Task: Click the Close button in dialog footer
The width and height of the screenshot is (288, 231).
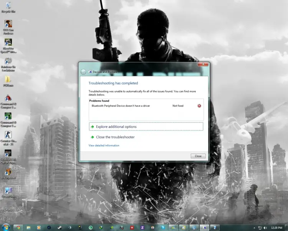Action: [x=198, y=156]
